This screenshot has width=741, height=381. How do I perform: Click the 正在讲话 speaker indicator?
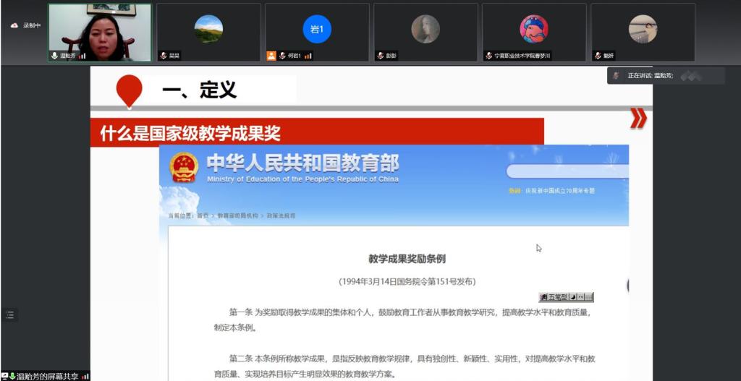point(666,75)
